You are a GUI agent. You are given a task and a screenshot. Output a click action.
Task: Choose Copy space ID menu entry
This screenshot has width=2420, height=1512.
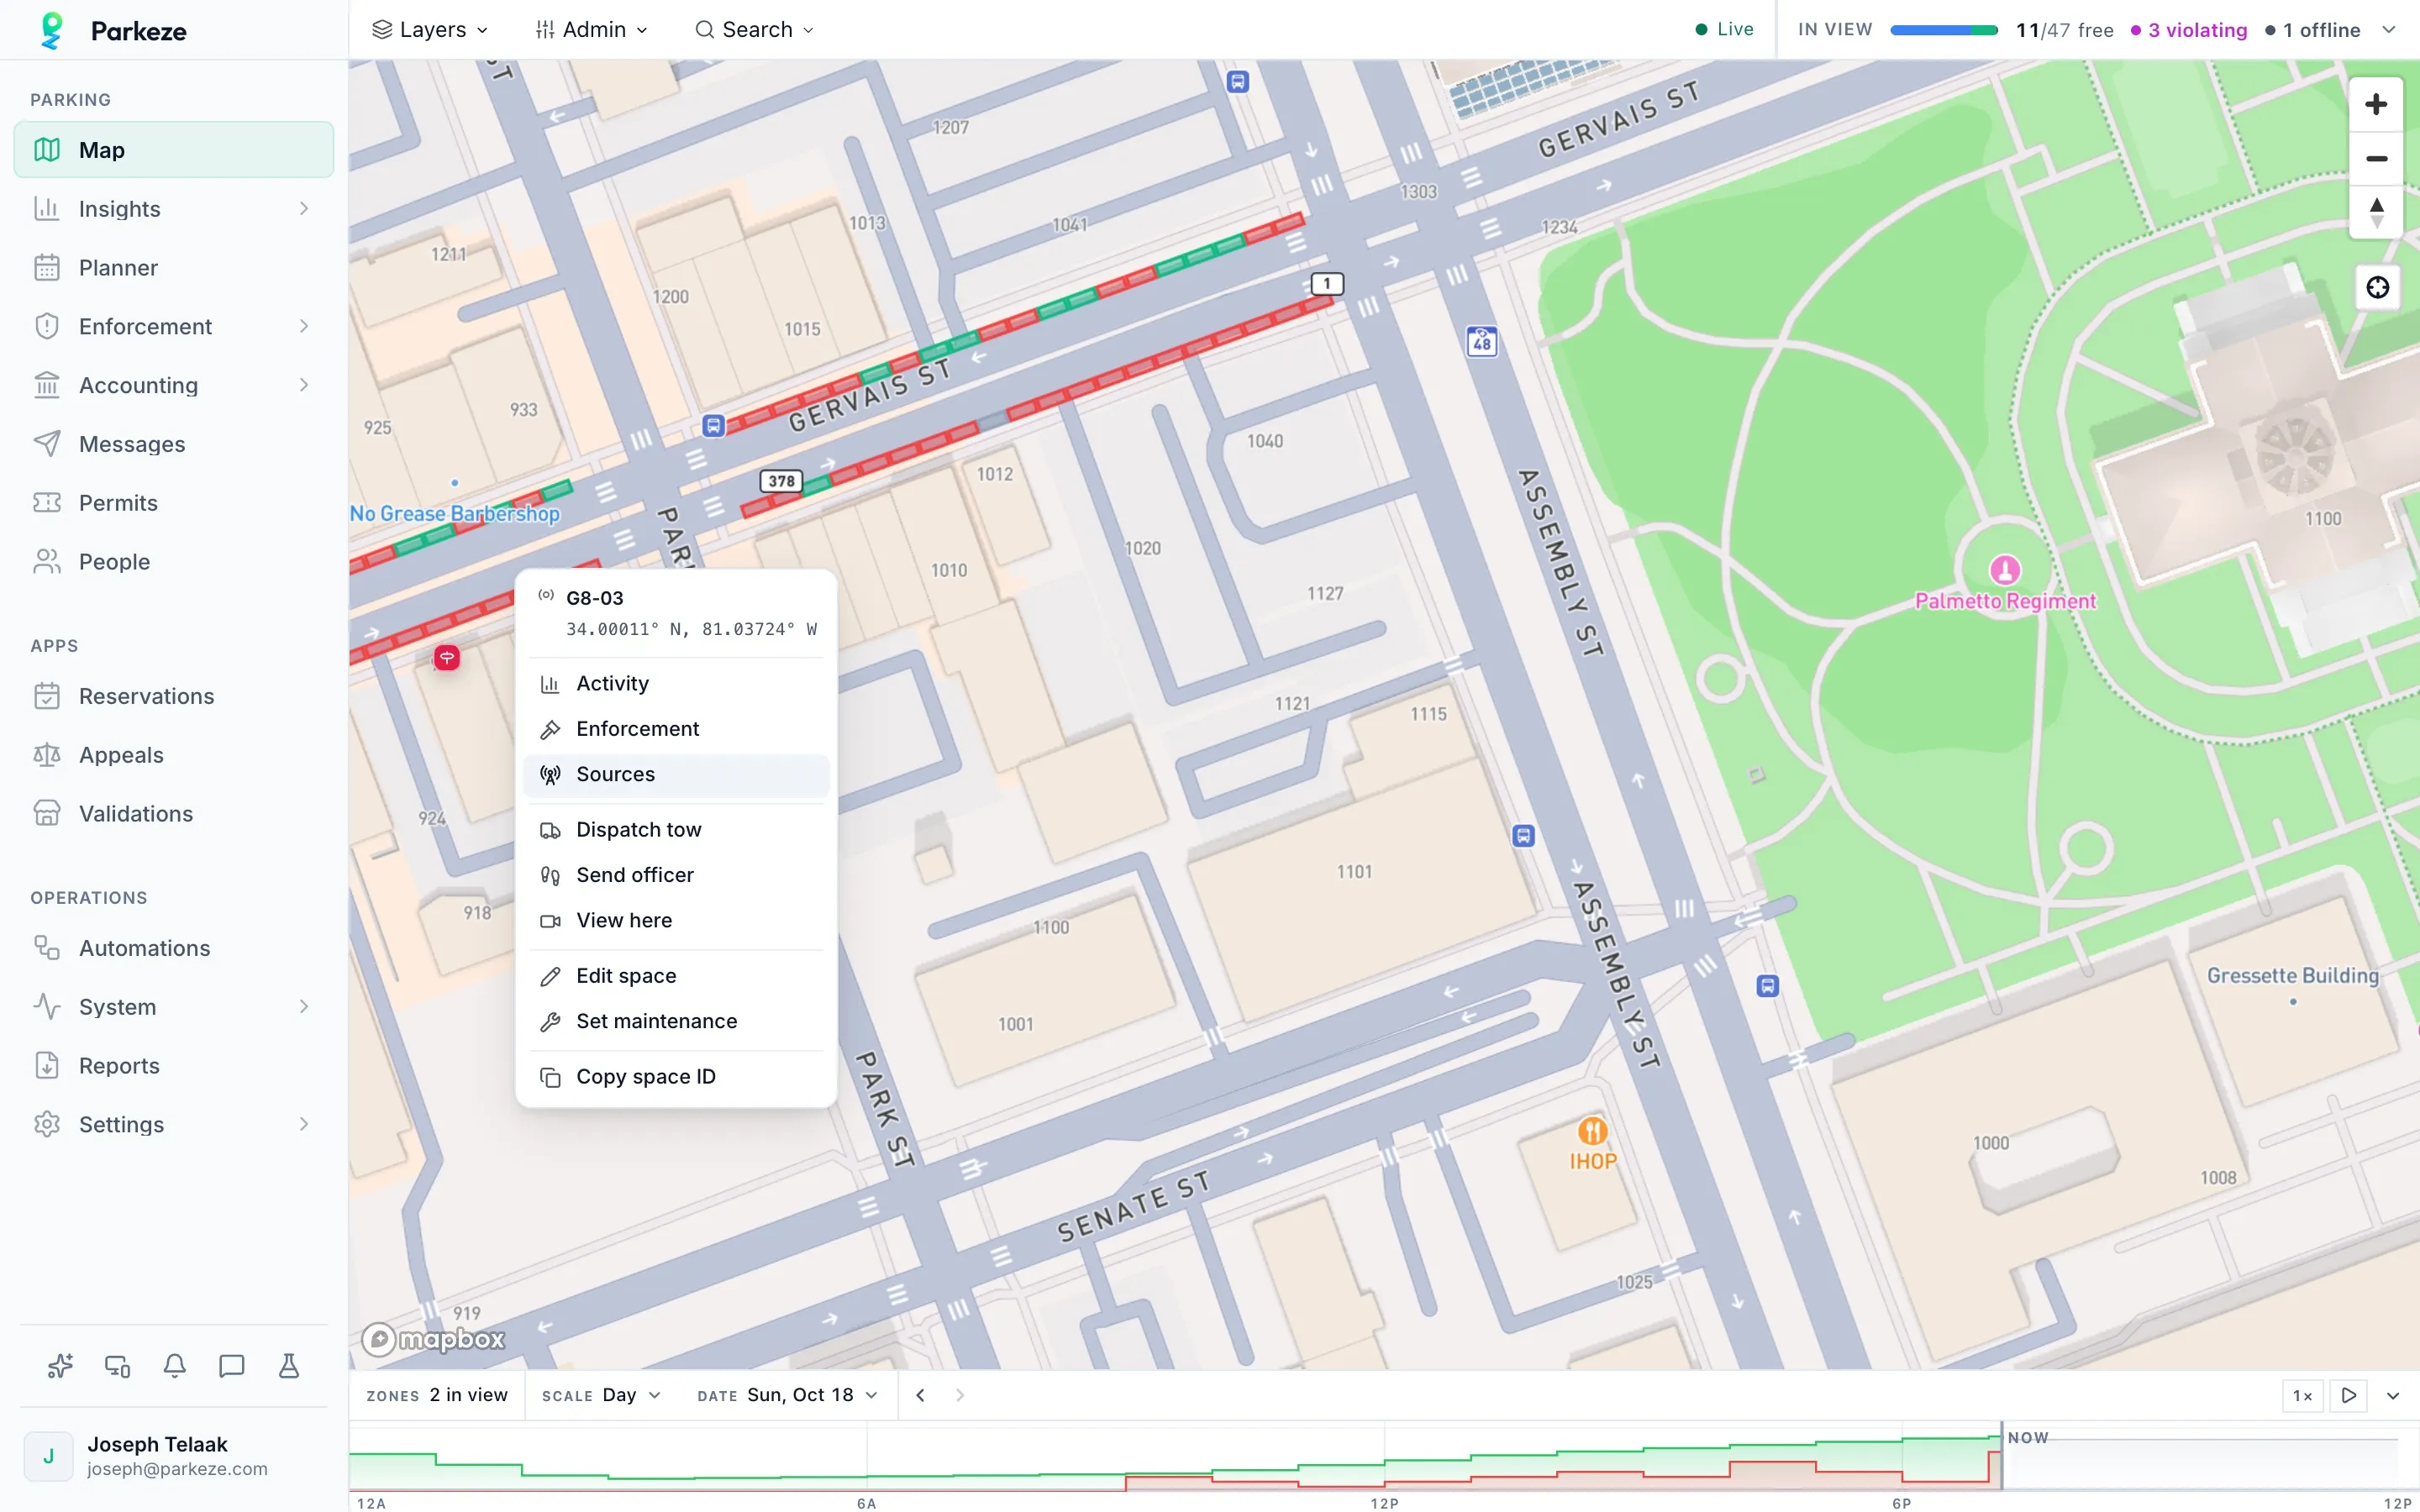click(676, 1077)
